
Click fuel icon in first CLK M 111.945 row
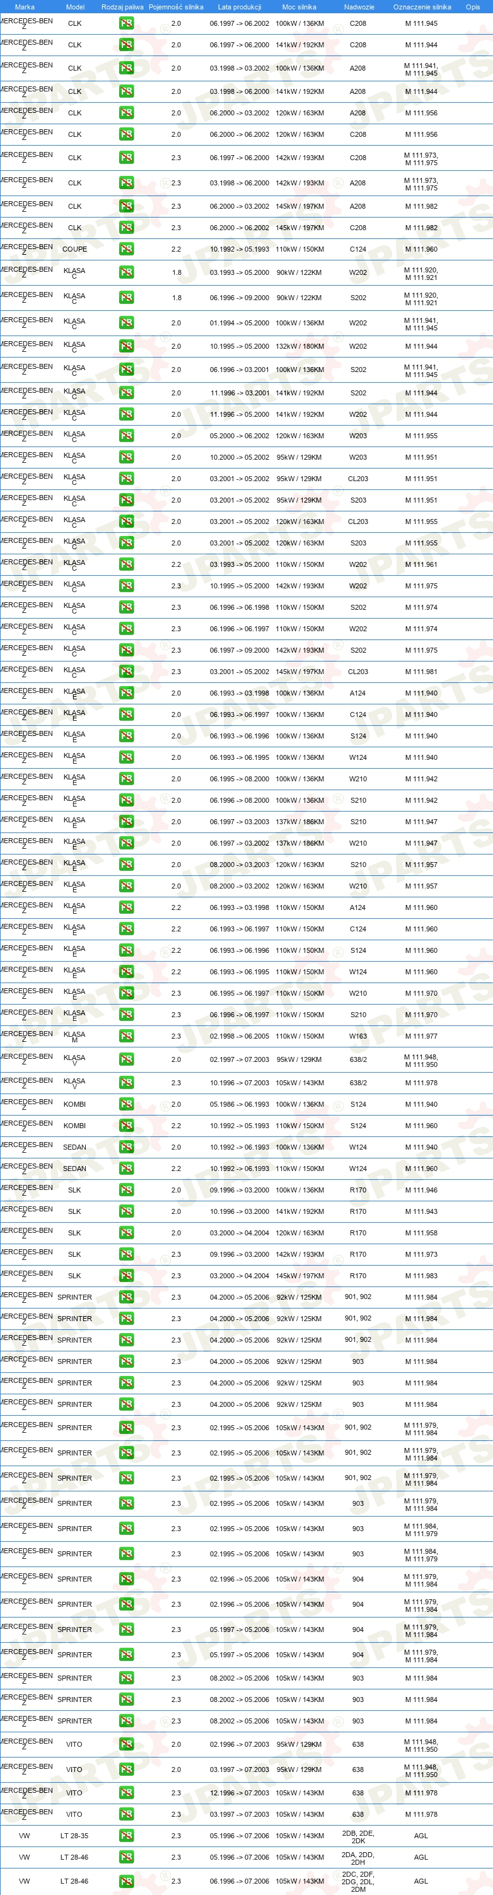[127, 23]
